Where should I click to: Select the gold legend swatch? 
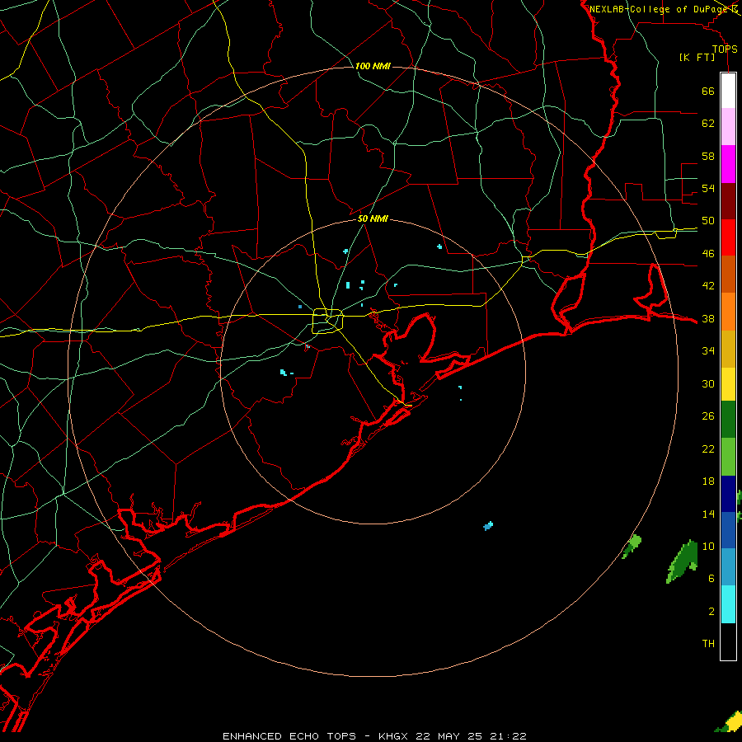pyautogui.click(x=728, y=350)
